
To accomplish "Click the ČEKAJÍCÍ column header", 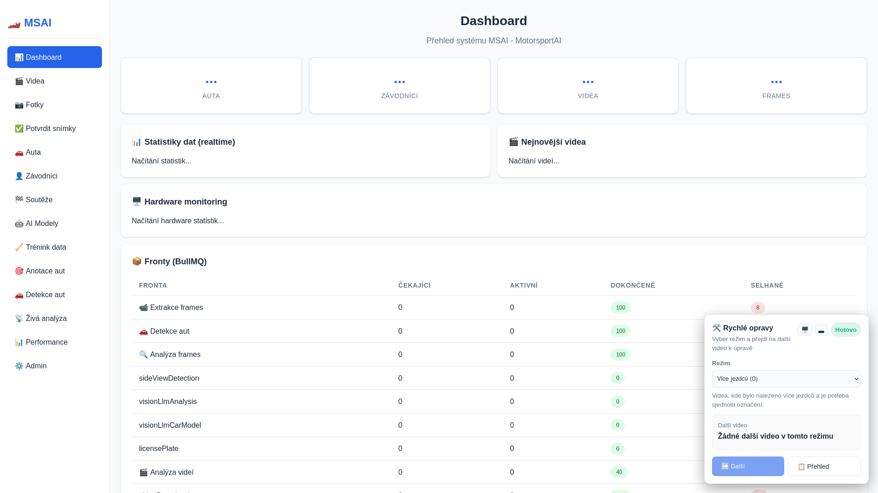I will pos(414,285).
